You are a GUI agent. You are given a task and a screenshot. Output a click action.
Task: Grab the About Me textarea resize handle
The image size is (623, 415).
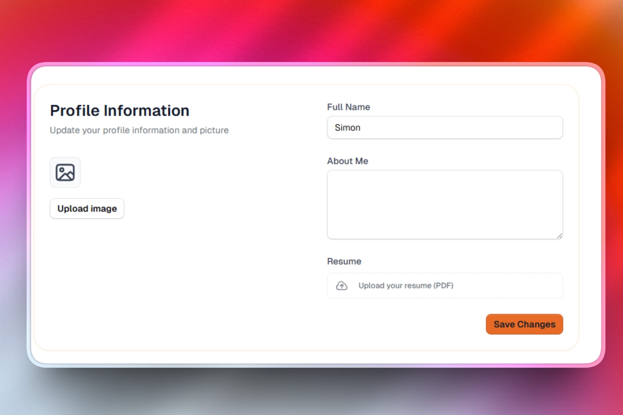tap(559, 236)
